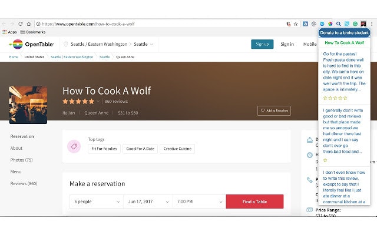Image resolution: width=377 pixels, height=235 pixels.
Task: Open the Reservation section in side nav
Action: point(22,136)
